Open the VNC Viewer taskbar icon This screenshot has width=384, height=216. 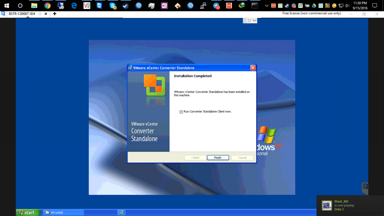pyautogui.click(x=87, y=5)
